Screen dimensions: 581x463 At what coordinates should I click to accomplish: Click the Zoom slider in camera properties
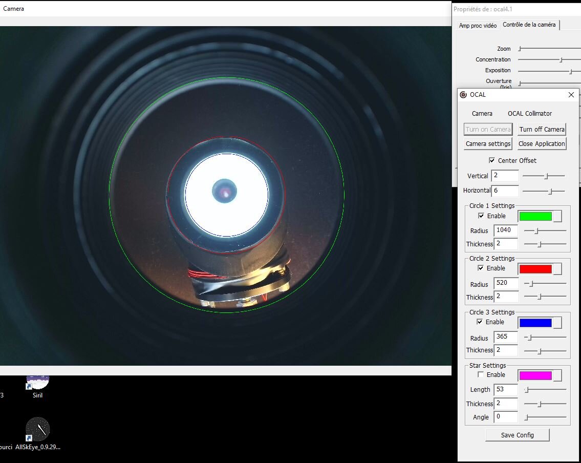tap(549, 49)
